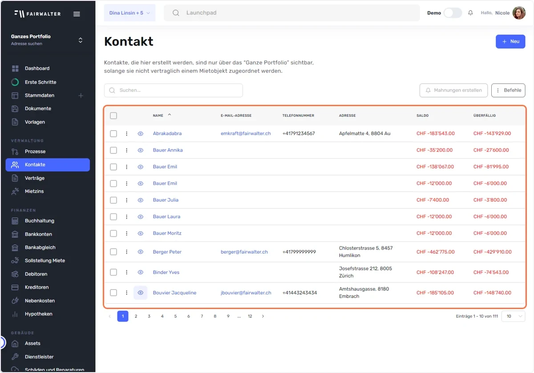Go to previous page with left chevron

(x=110, y=316)
